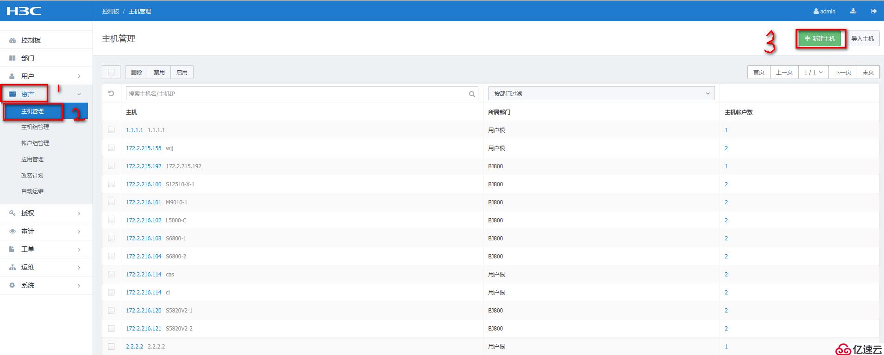Click the document icon beside 工单
The width and height of the screenshot is (884, 355).
13,249
